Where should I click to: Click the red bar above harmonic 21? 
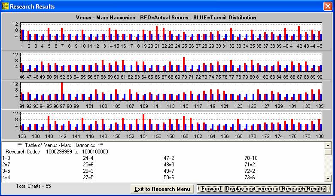157,33
